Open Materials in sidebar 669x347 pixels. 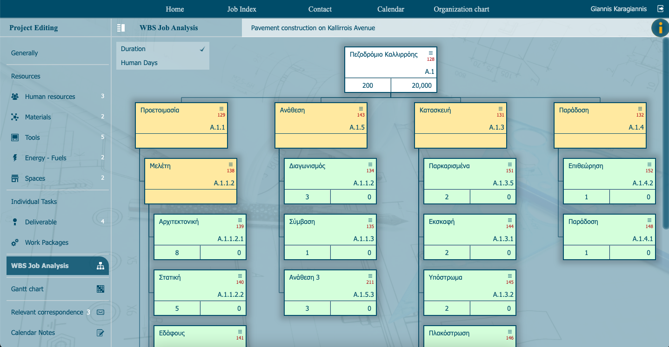[38, 117]
